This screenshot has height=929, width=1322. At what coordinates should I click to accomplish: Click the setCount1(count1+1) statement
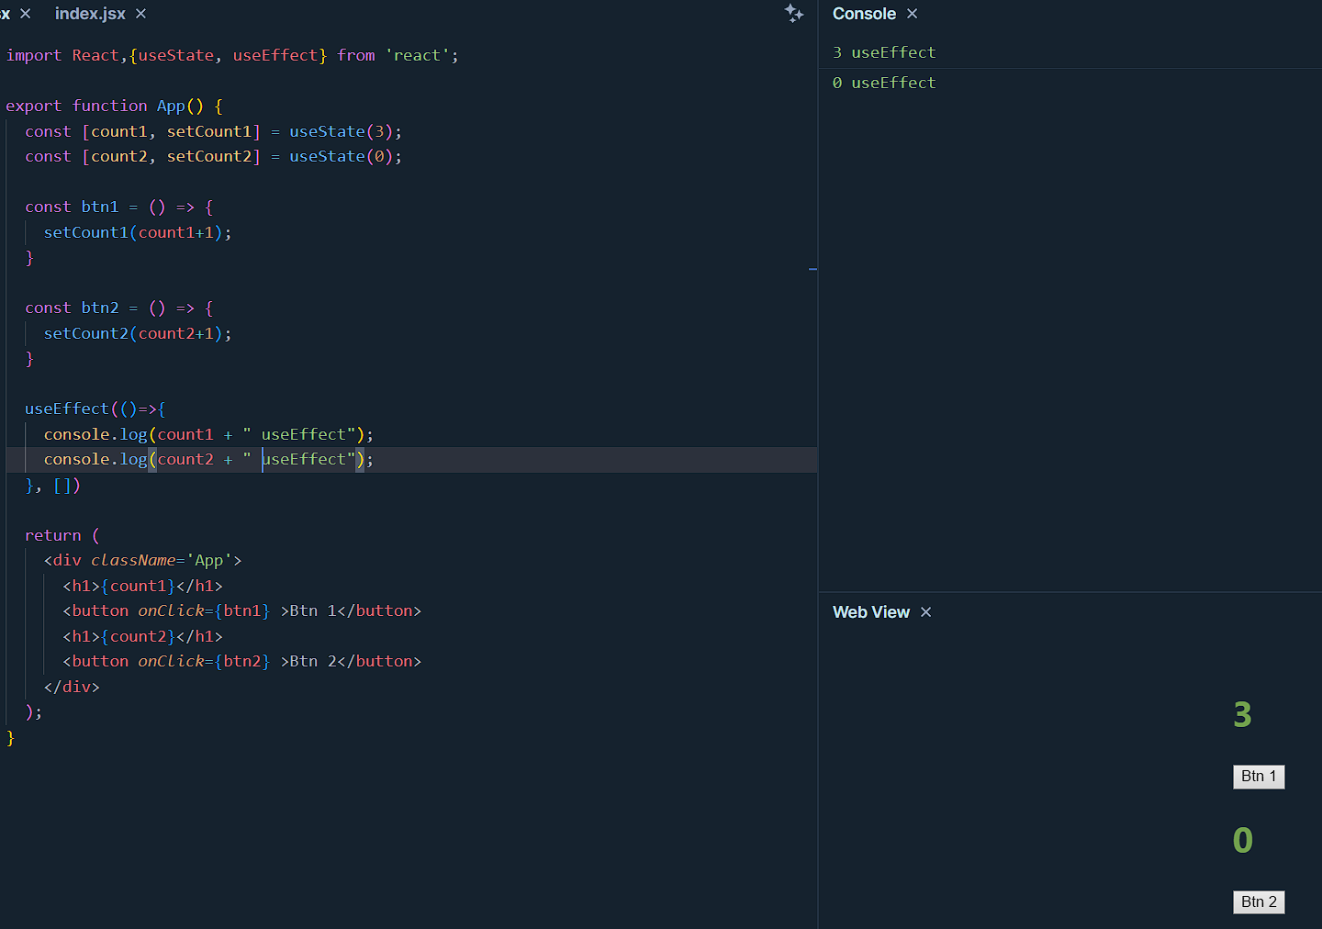pyautogui.click(x=138, y=232)
